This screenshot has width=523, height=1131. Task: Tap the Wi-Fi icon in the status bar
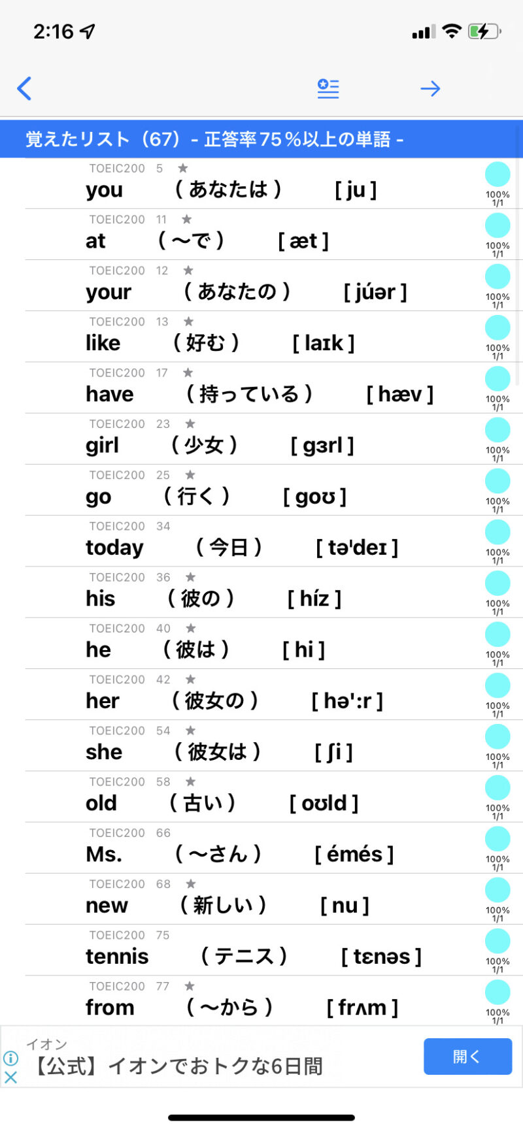(x=451, y=31)
